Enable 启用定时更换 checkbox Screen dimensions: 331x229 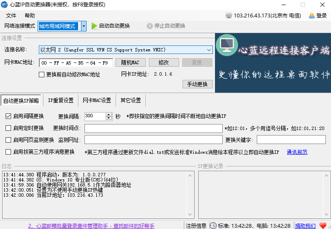click(x=8, y=128)
